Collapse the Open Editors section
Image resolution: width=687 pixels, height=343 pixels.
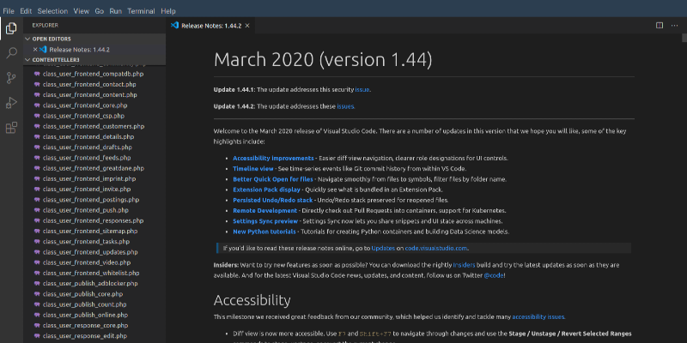click(27, 39)
